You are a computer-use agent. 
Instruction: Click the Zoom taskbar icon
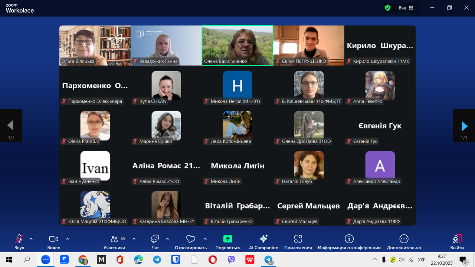pos(45,260)
